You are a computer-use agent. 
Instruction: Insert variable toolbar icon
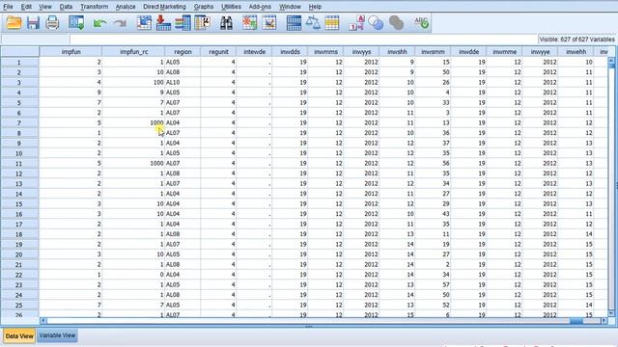click(269, 23)
